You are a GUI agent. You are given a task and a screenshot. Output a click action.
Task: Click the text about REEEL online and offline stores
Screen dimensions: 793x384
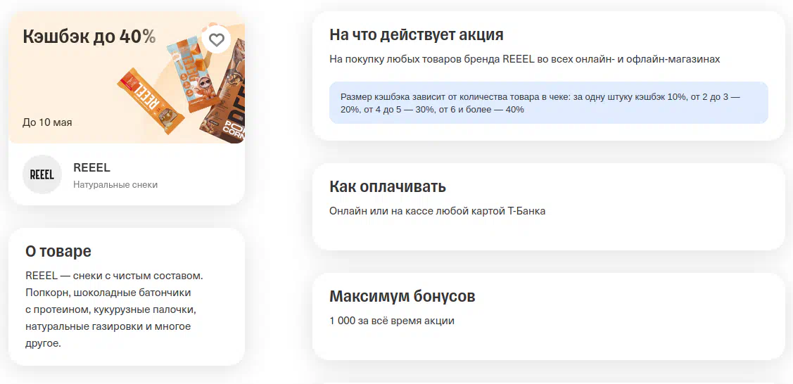click(524, 59)
